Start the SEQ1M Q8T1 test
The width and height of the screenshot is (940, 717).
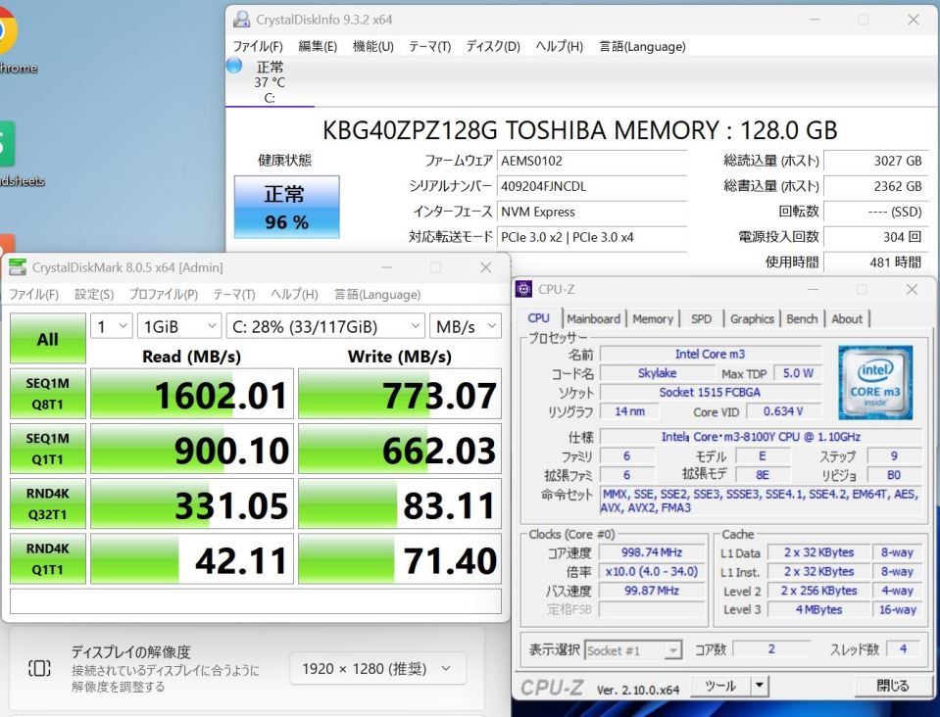[48, 394]
